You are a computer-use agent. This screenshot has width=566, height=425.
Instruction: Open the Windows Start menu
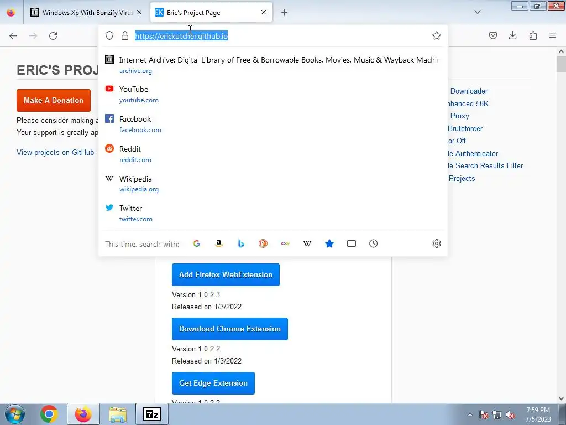[x=14, y=414]
